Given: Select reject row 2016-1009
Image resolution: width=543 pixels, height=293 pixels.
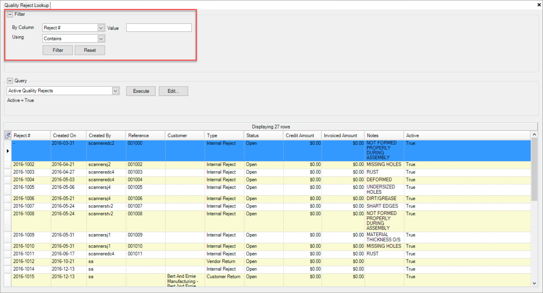Looking at the screenshot, I should [271, 238].
